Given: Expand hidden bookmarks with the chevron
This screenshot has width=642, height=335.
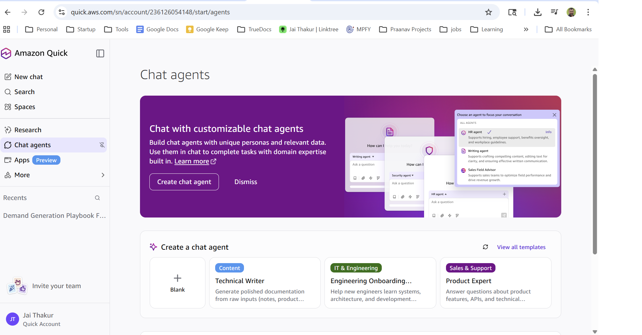Looking at the screenshot, I should coord(526,29).
